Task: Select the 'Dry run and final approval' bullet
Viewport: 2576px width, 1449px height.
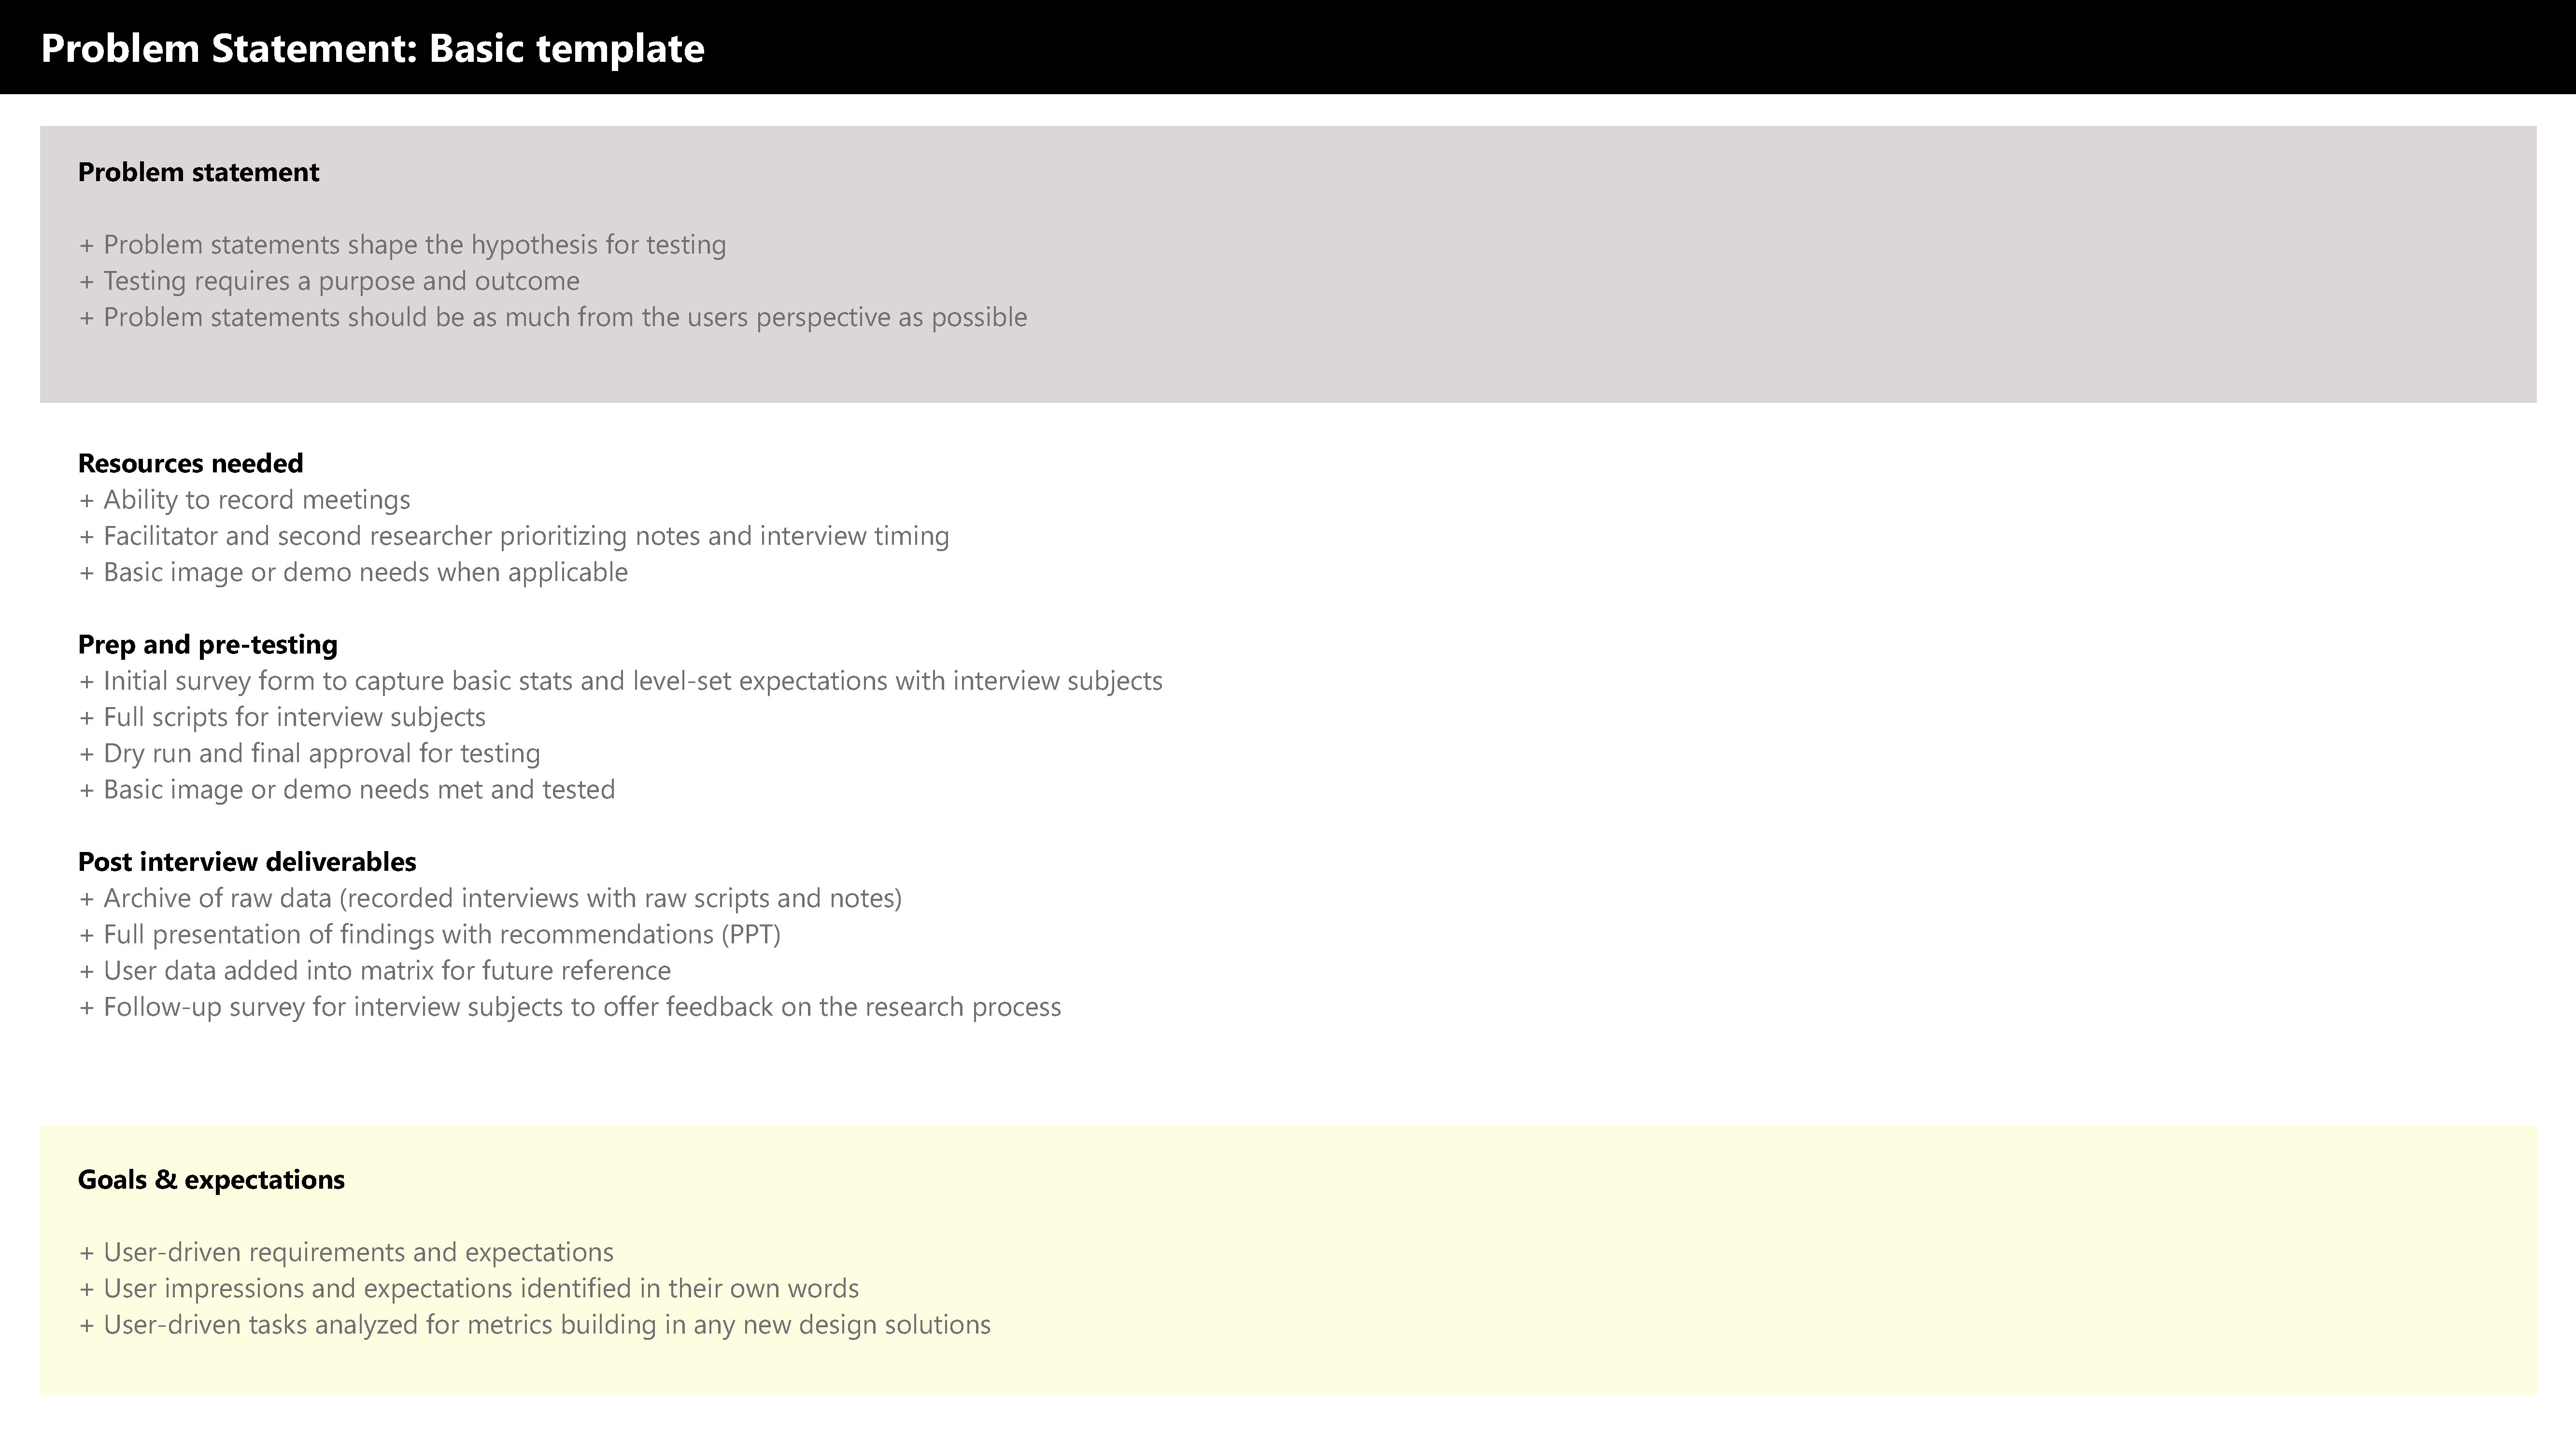Action: (309, 753)
